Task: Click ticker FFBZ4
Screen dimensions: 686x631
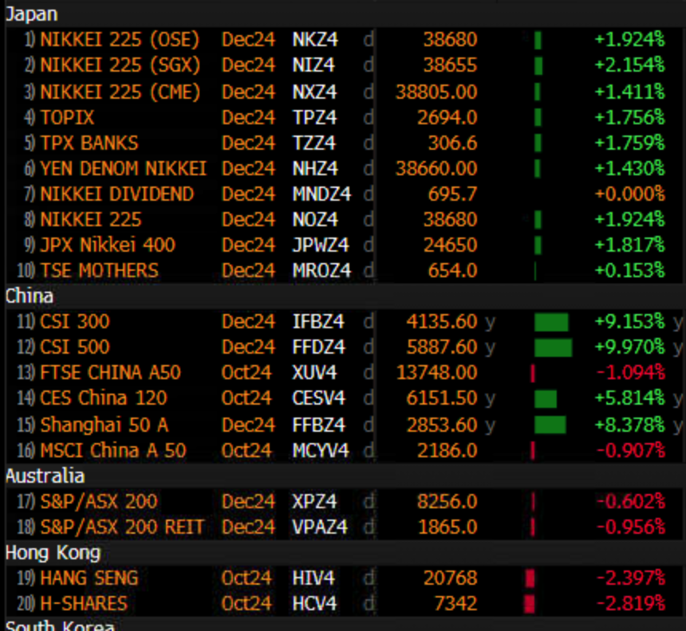Action: coord(319,425)
